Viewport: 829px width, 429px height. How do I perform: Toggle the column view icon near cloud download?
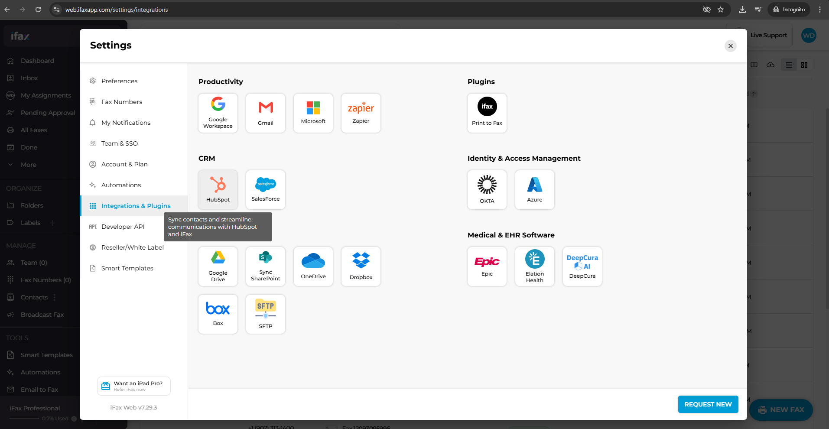tap(754, 65)
